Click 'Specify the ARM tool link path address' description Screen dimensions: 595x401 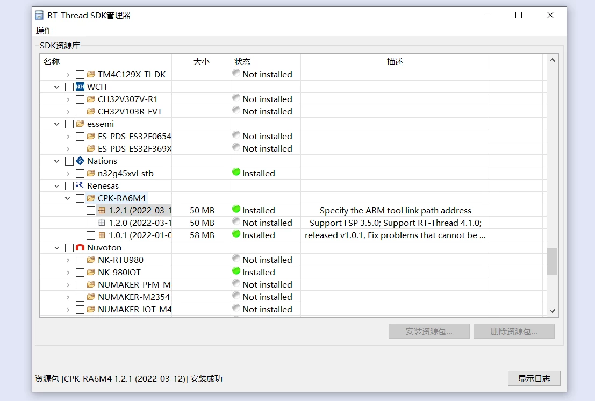click(x=396, y=211)
